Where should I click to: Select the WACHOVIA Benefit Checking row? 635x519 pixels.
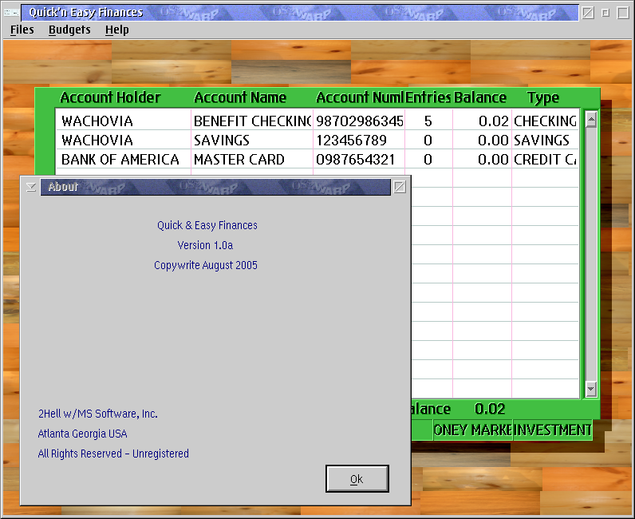click(x=97, y=121)
